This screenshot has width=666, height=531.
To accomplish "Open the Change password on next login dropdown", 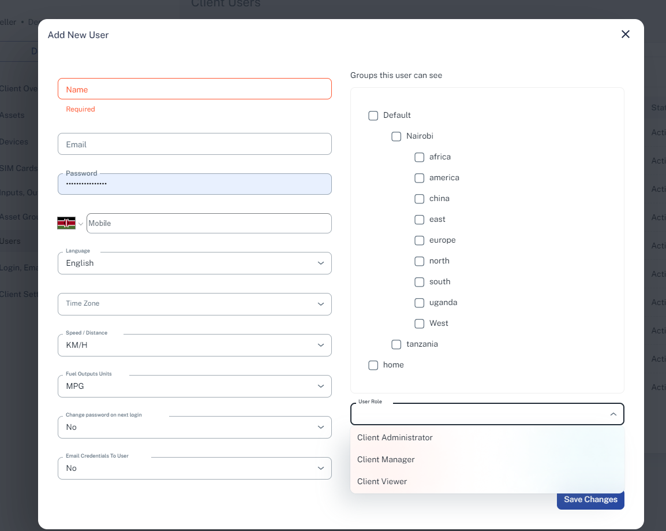I will pos(321,427).
